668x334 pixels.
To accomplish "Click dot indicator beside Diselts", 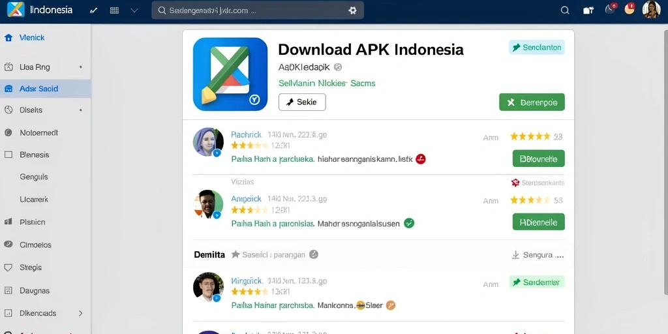I will (x=80, y=110).
